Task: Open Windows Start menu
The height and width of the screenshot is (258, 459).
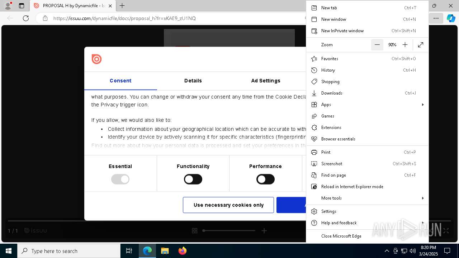Action: click(x=9, y=251)
